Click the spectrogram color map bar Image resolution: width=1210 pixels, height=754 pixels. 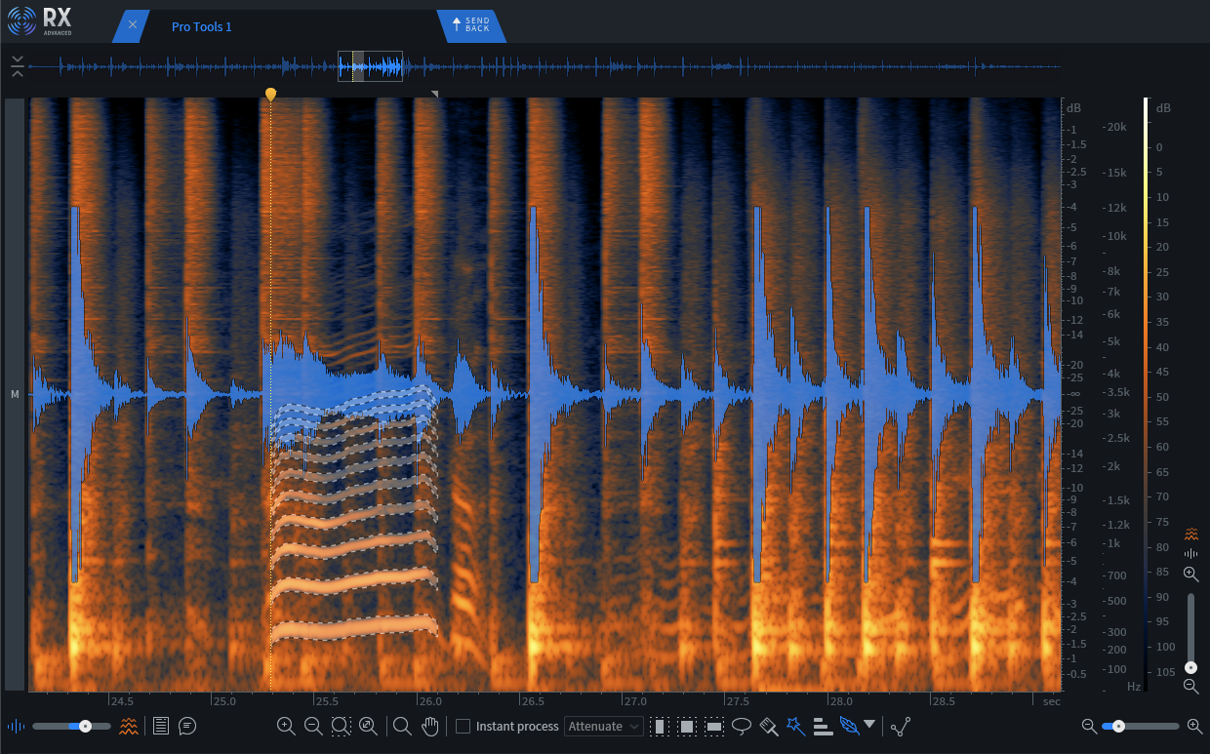click(1147, 395)
